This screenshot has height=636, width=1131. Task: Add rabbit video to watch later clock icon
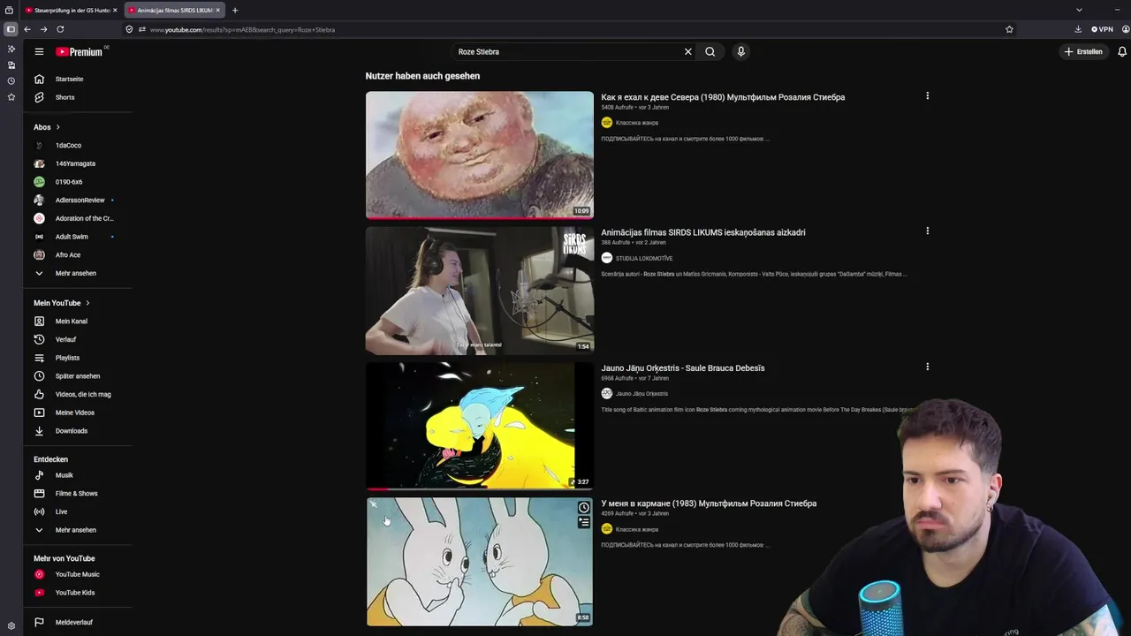(x=584, y=508)
